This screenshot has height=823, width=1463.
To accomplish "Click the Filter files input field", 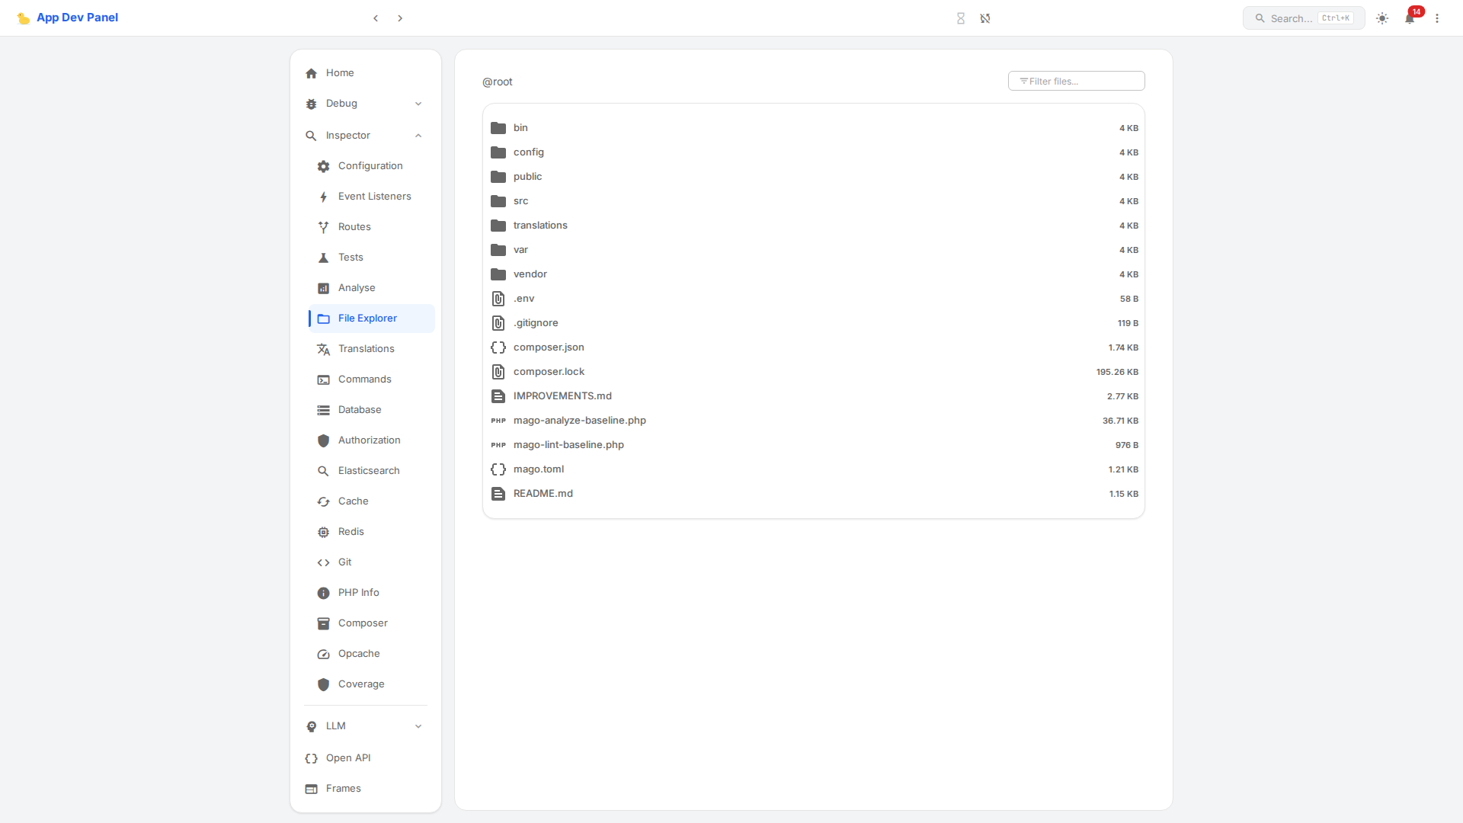I will [x=1076, y=80].
